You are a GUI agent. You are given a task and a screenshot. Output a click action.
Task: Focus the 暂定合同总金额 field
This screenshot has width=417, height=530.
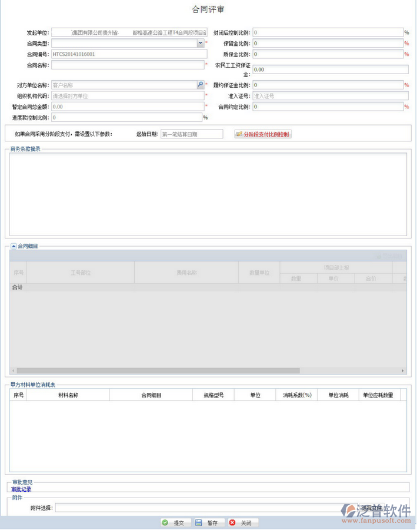pyautogui.click(x=128, y=107)
